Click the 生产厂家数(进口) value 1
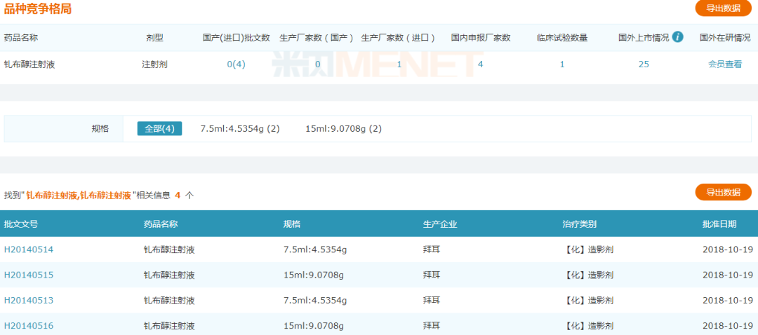Screen dimensions: 758x335 tap(399, 64)
